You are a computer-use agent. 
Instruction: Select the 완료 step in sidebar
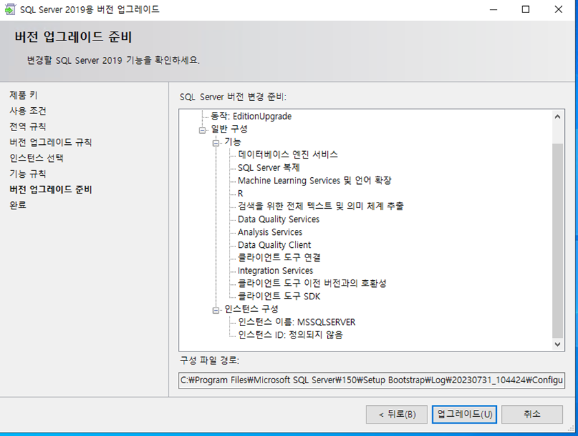coord(18,205)
